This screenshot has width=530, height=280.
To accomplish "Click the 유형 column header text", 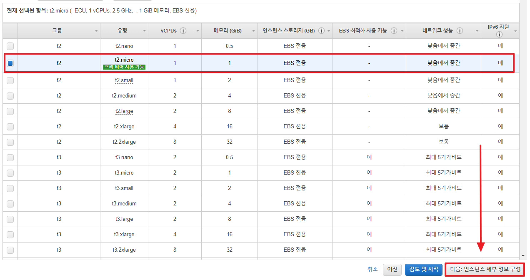I will point(122,31).
